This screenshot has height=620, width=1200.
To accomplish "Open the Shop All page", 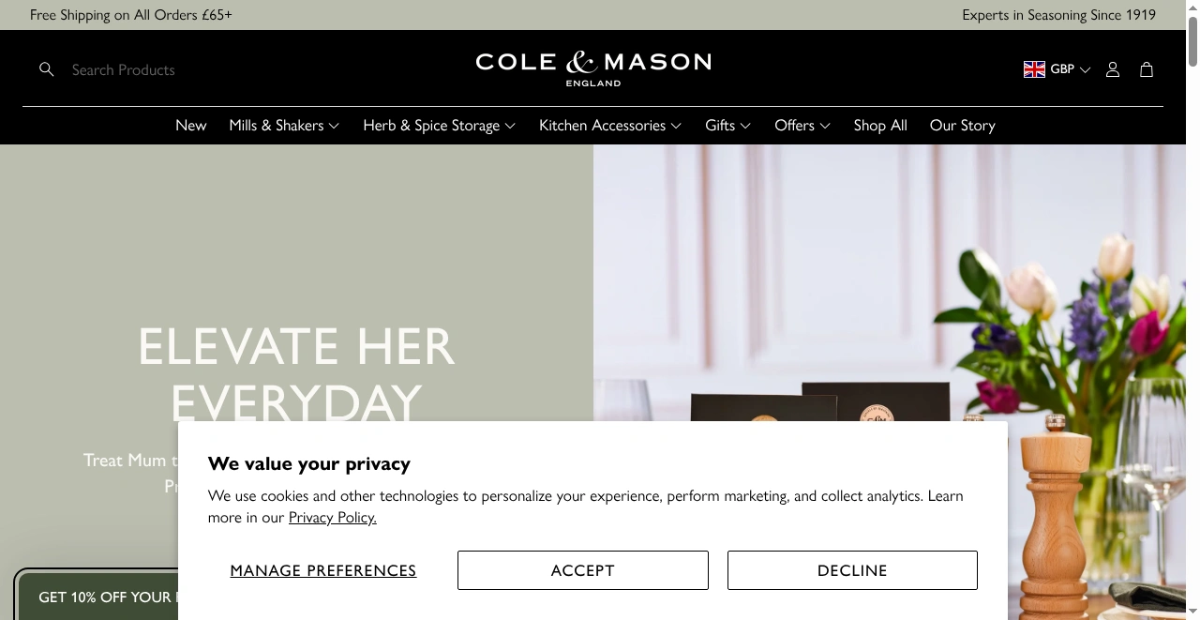I will click(x=879, y=125).
